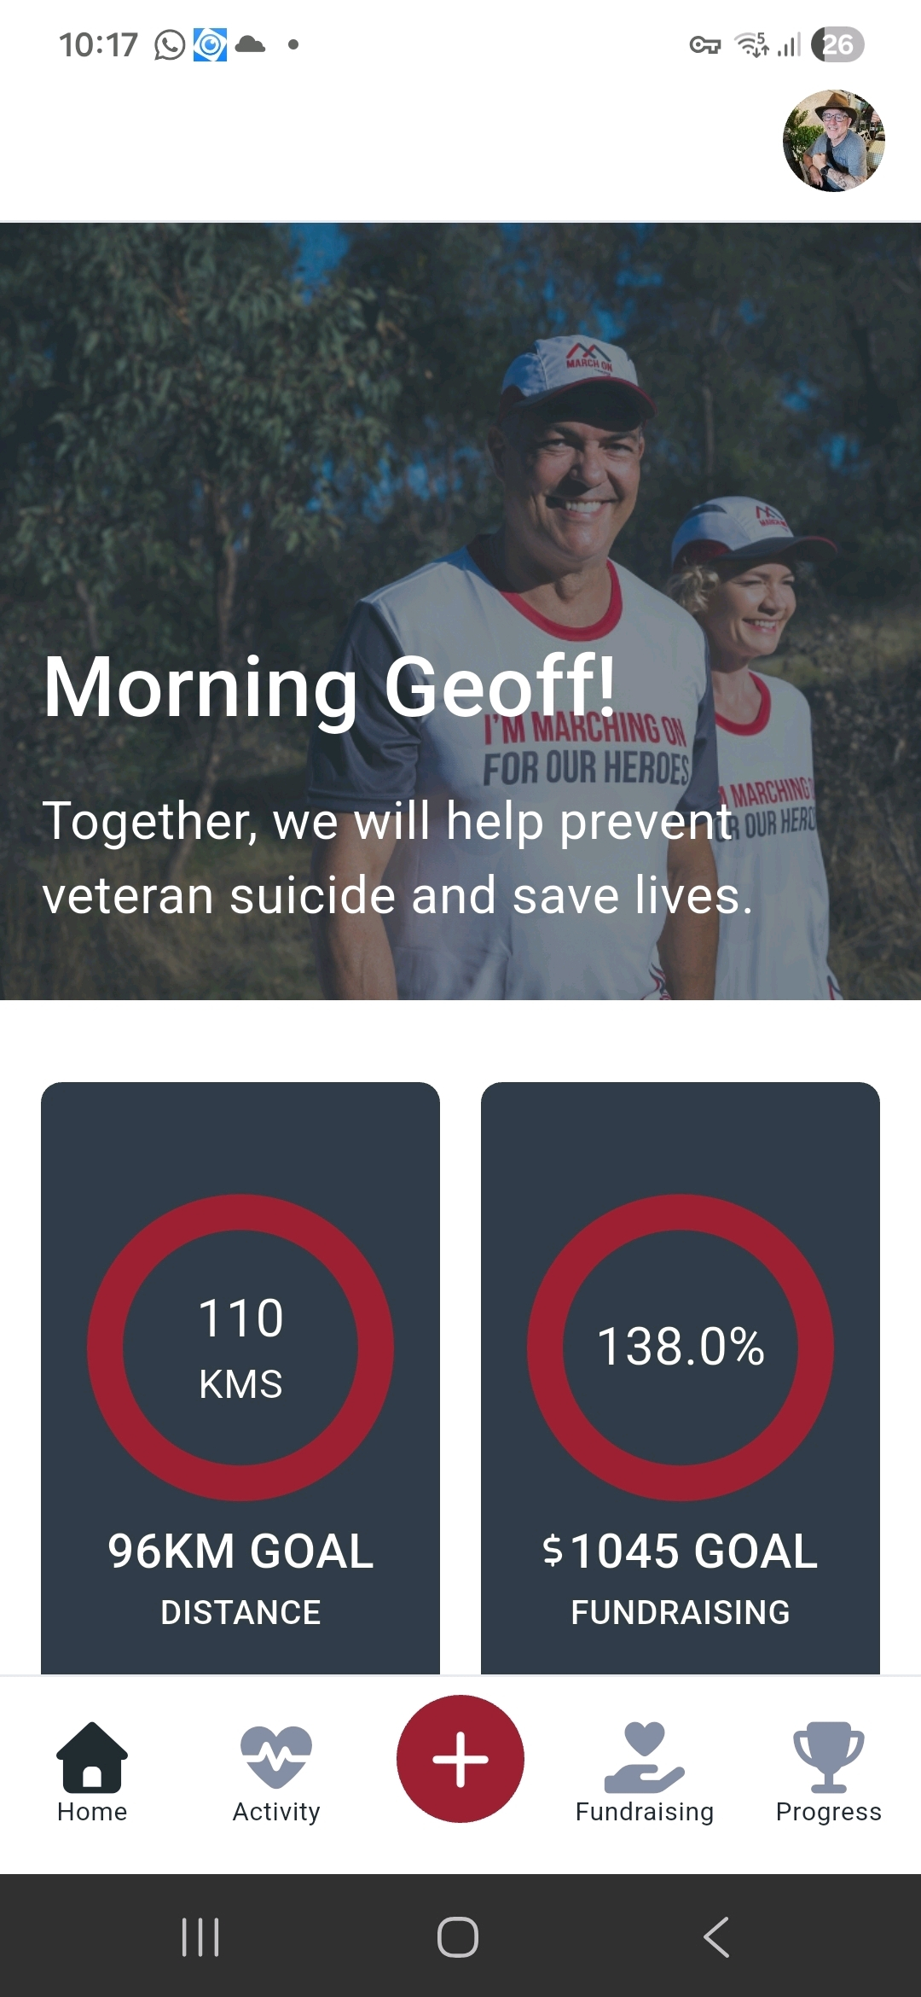Tap the 110 KMS progress ring
This screenshot has width=921, height=1997.
pos(240,1348)
